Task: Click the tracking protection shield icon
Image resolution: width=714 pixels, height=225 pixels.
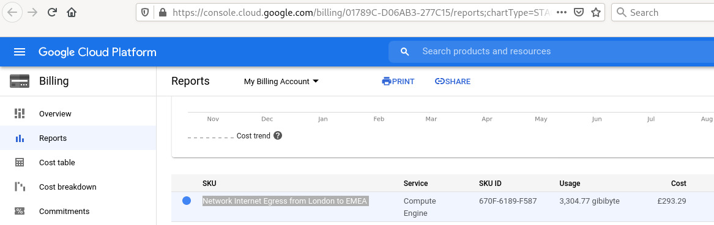Action: click(x=145, y=13)
